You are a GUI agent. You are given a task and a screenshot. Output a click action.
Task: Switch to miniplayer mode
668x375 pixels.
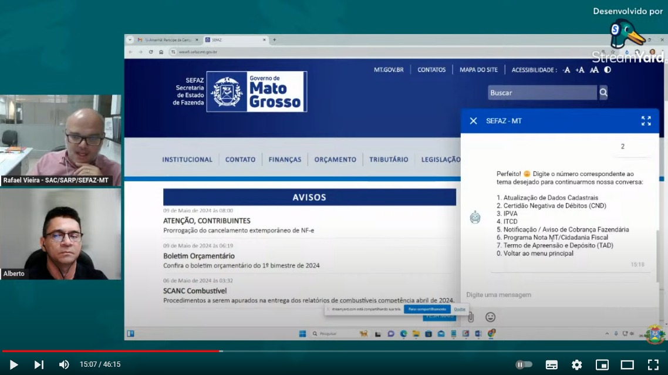pos(602,364)
